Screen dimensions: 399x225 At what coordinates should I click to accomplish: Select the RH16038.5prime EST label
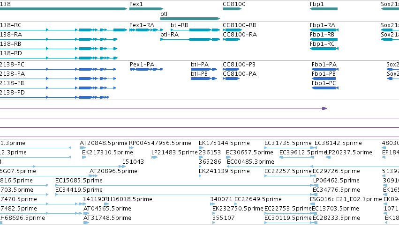tap(128, 200)
